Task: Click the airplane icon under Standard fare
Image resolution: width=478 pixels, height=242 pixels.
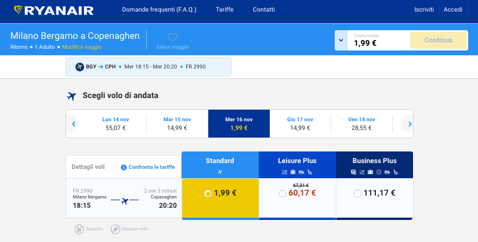Action: point(220,172)
